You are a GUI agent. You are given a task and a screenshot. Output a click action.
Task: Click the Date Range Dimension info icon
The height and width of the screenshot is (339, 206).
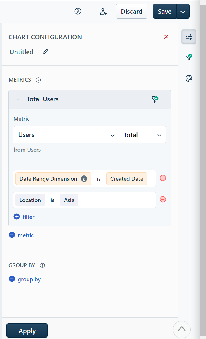84,179
